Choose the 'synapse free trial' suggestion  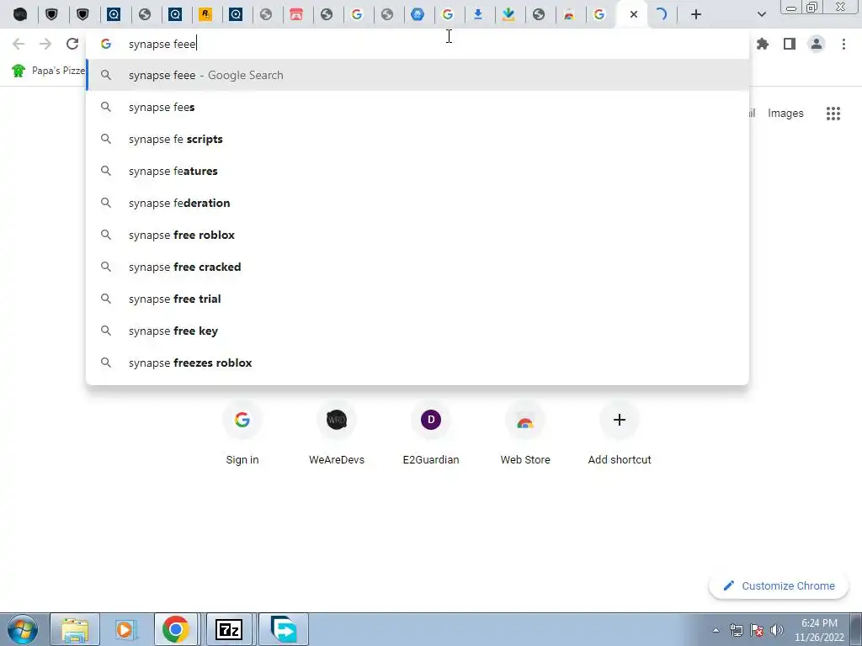pyautogui.click(x=418, y=299)
